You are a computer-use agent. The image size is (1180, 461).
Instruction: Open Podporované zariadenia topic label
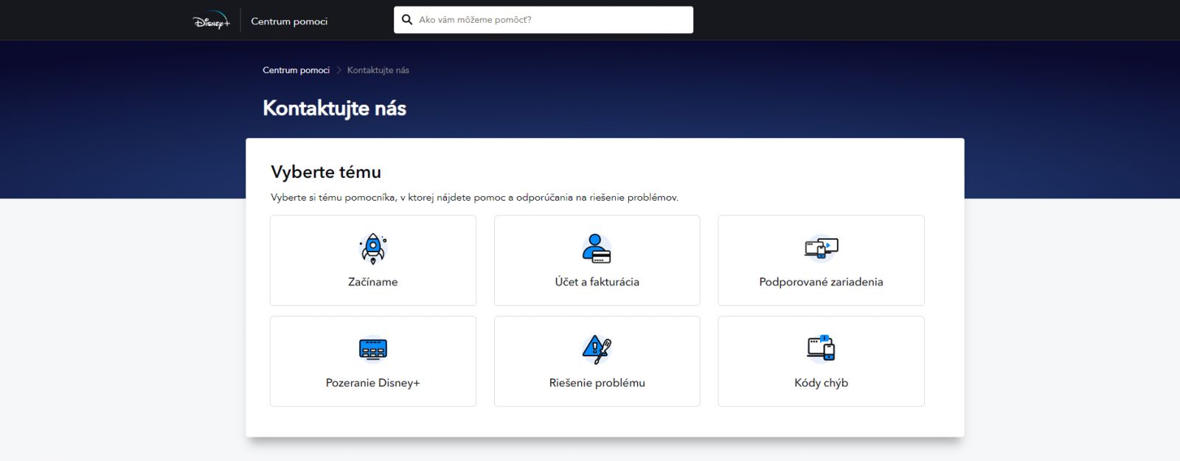pyautogui.click(x=821, y=282)
